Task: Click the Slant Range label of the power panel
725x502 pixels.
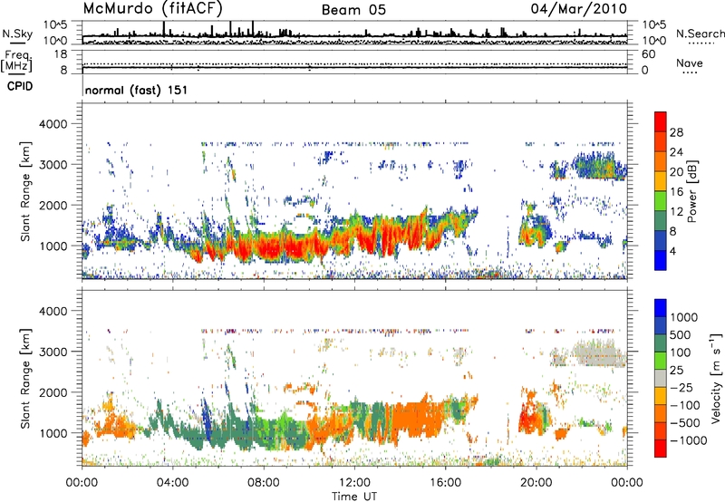Action: [25, 191]
